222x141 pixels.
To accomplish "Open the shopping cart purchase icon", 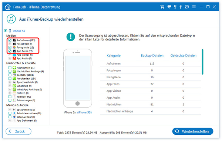I will click(162, 7).
